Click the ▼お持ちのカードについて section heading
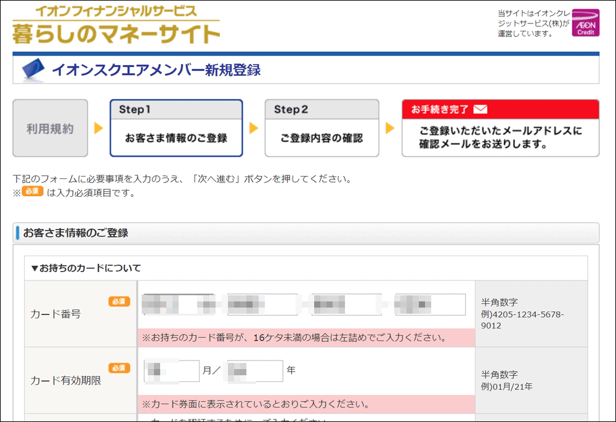Screen dimensions: 616x422 [86, 268]
